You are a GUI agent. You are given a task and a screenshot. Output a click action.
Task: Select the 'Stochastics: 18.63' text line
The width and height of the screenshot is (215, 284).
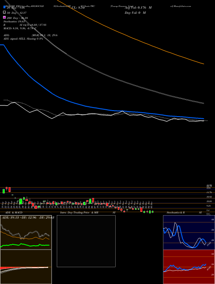pyautogui.click(x=14, y=22)
